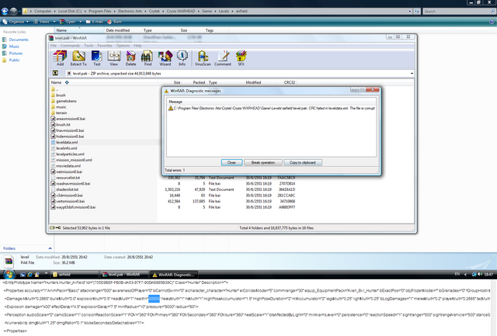Open the dropdown arrow beside Open
Screen dimensions: 497x336
click(81, 22)
